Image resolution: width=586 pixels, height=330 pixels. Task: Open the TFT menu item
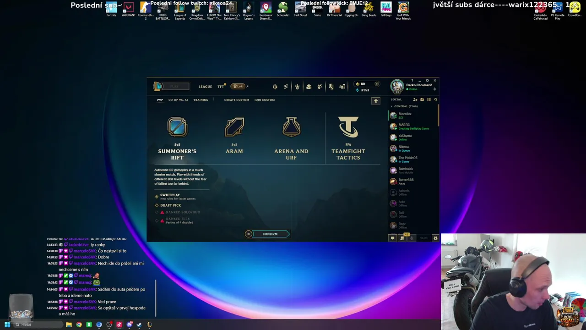click(221, 87)
